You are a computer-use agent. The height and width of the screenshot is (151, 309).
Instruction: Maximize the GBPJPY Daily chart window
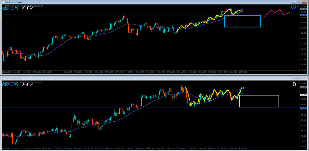click(299, 78)
